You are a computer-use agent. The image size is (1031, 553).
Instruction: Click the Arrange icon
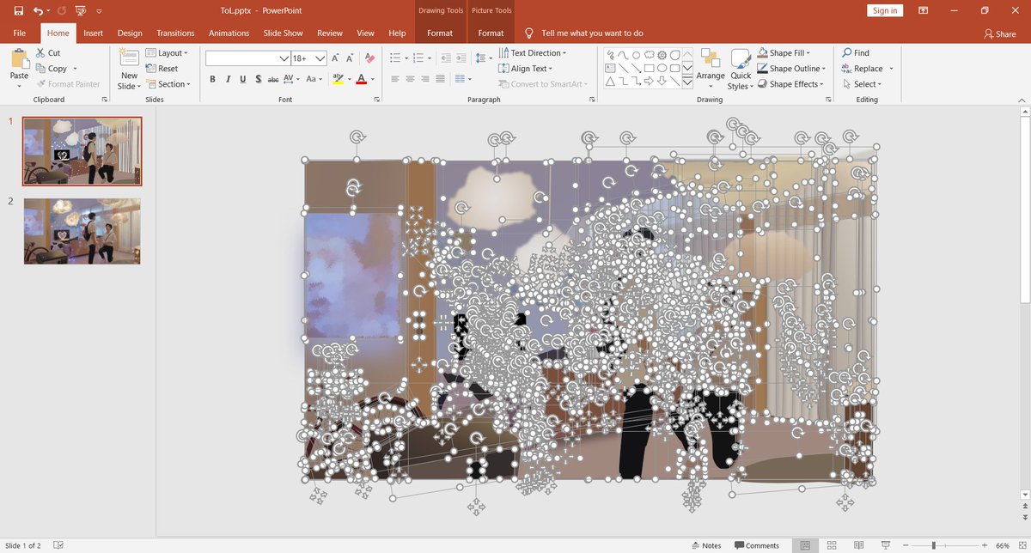(711, 58)
